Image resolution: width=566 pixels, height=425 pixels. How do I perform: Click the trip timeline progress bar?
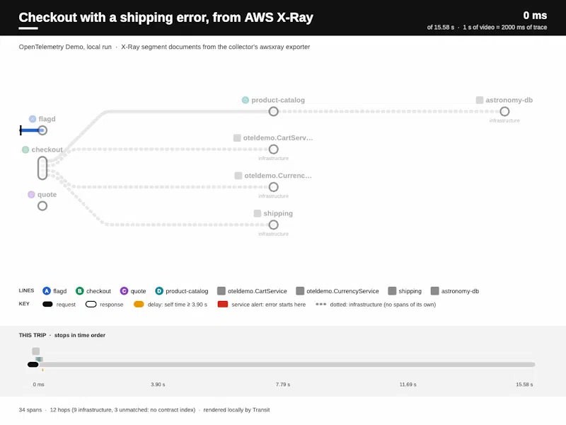point(282,365)
